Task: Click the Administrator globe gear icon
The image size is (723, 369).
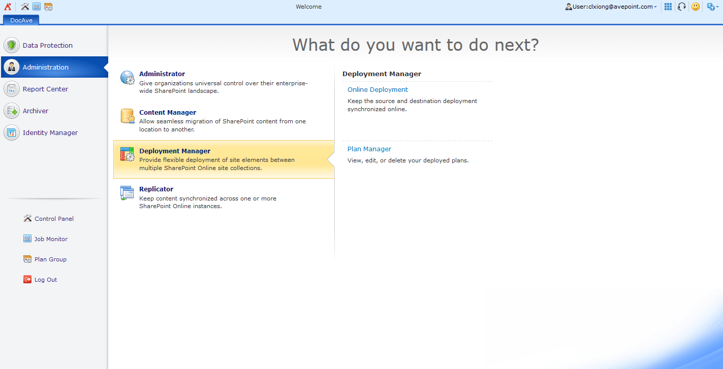Action: pos(127,78)
